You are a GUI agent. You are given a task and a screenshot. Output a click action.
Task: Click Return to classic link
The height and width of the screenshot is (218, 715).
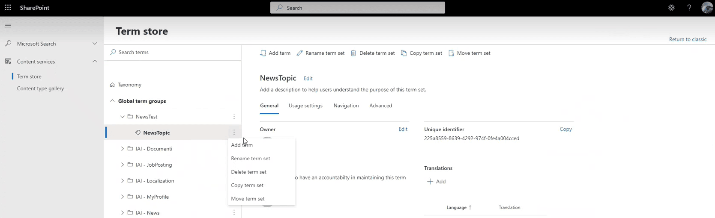click(x=688, y=39)
